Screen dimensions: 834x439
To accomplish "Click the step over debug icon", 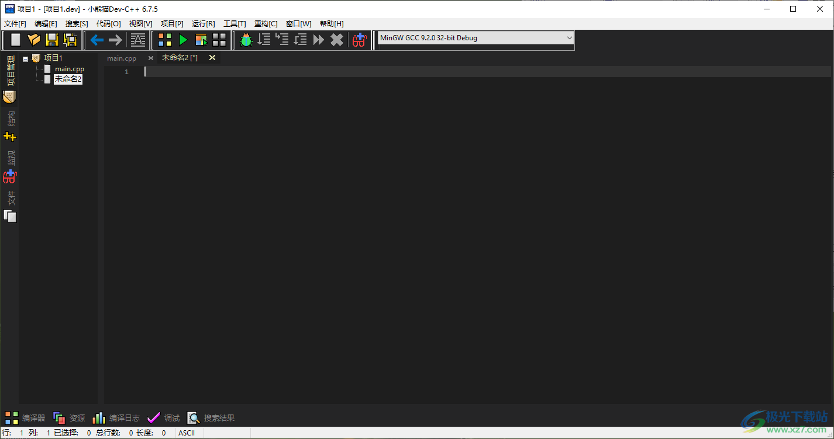I will click(264, 40).
